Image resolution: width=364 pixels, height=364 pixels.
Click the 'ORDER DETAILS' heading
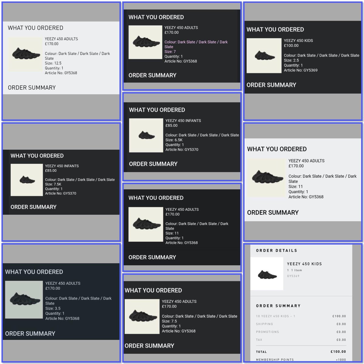click(x=277, y=251)
